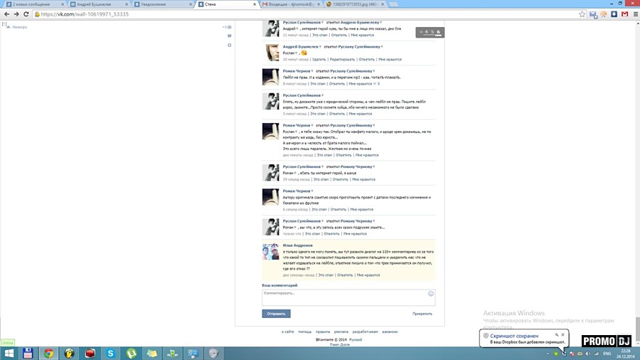The height and width of the screenshot is (360, 640).
Task: Click in the "Комментировать..." text field
Action: point(345,297)
